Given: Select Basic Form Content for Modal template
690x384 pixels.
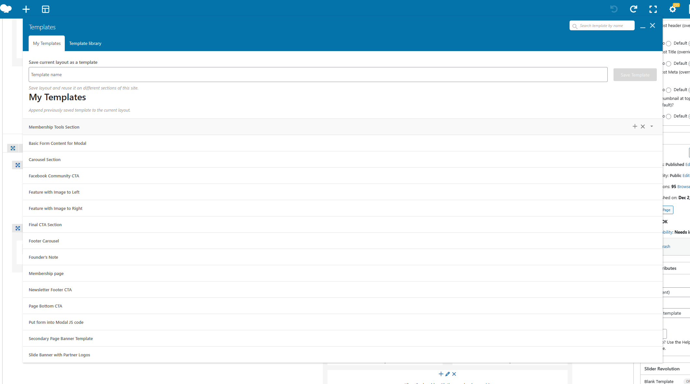Looking at the screenshot, I should click(343, 143).
